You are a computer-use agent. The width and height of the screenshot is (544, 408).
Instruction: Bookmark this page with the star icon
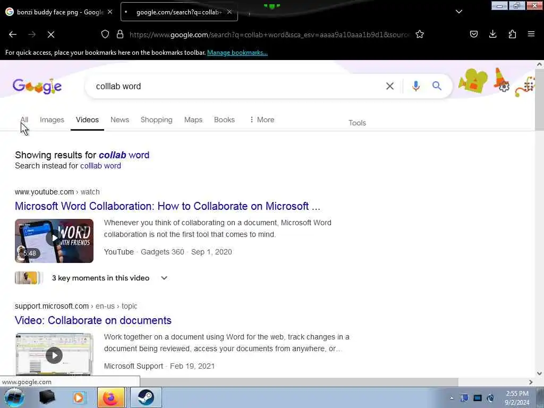coord(420,34)
